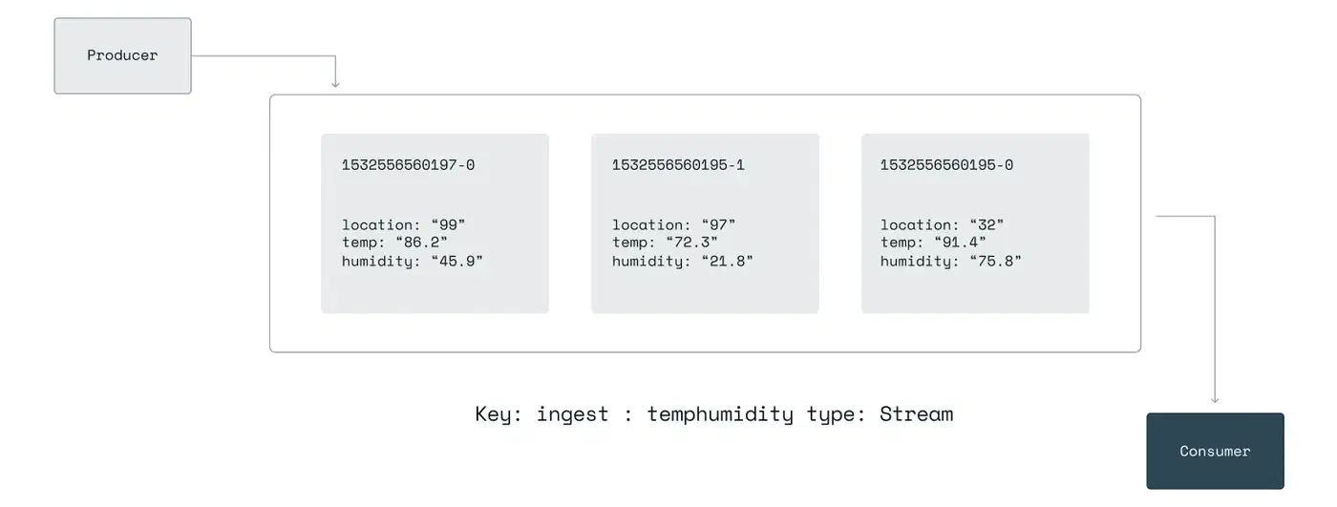Click the word "Stream" in the type label

click(x=916, y=414)
